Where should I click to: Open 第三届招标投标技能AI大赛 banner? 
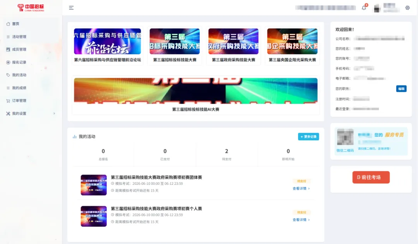click(196, 96)
